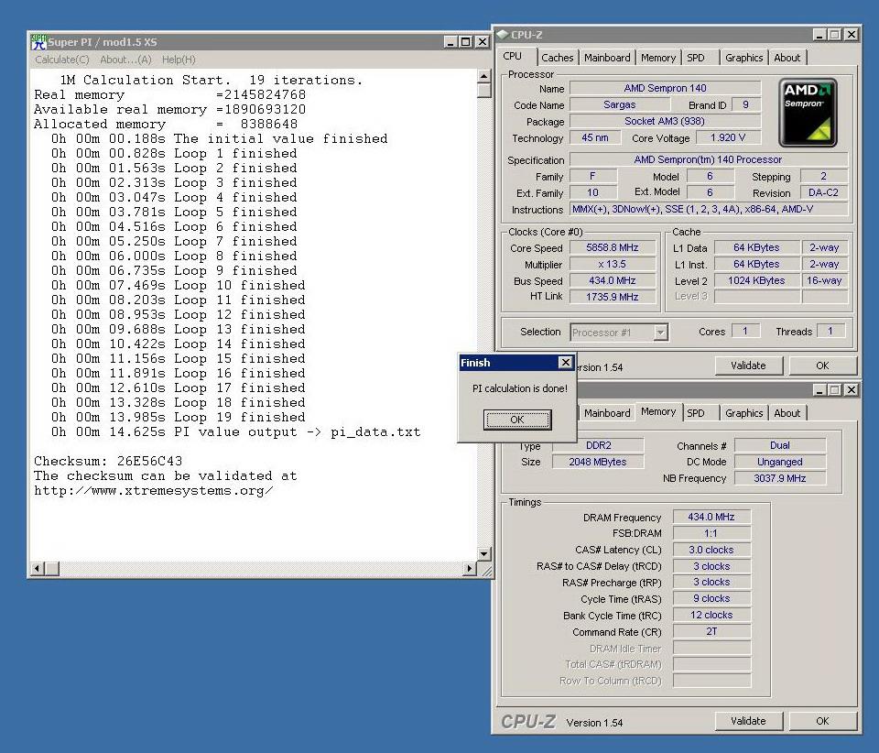Open Memory tab in upper CPU-Z window
The height and width of the screenshot is (753, 879).
pos(658,58)
